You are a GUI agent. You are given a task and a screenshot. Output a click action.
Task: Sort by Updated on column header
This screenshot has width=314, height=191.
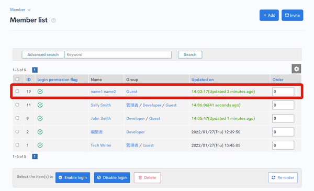point(203,80)
